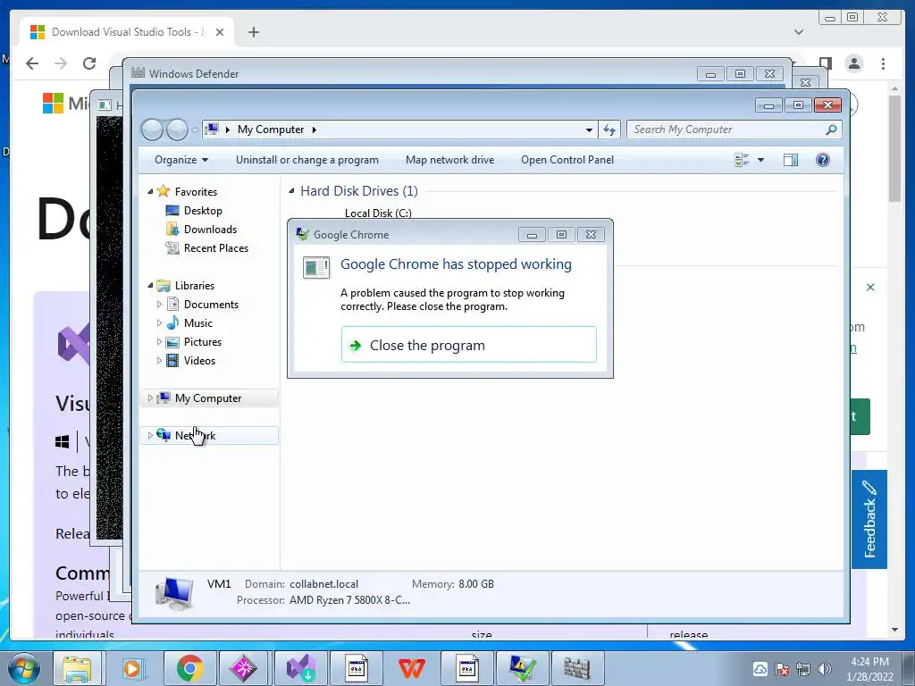Click the Explorer back navigation button

152,130
